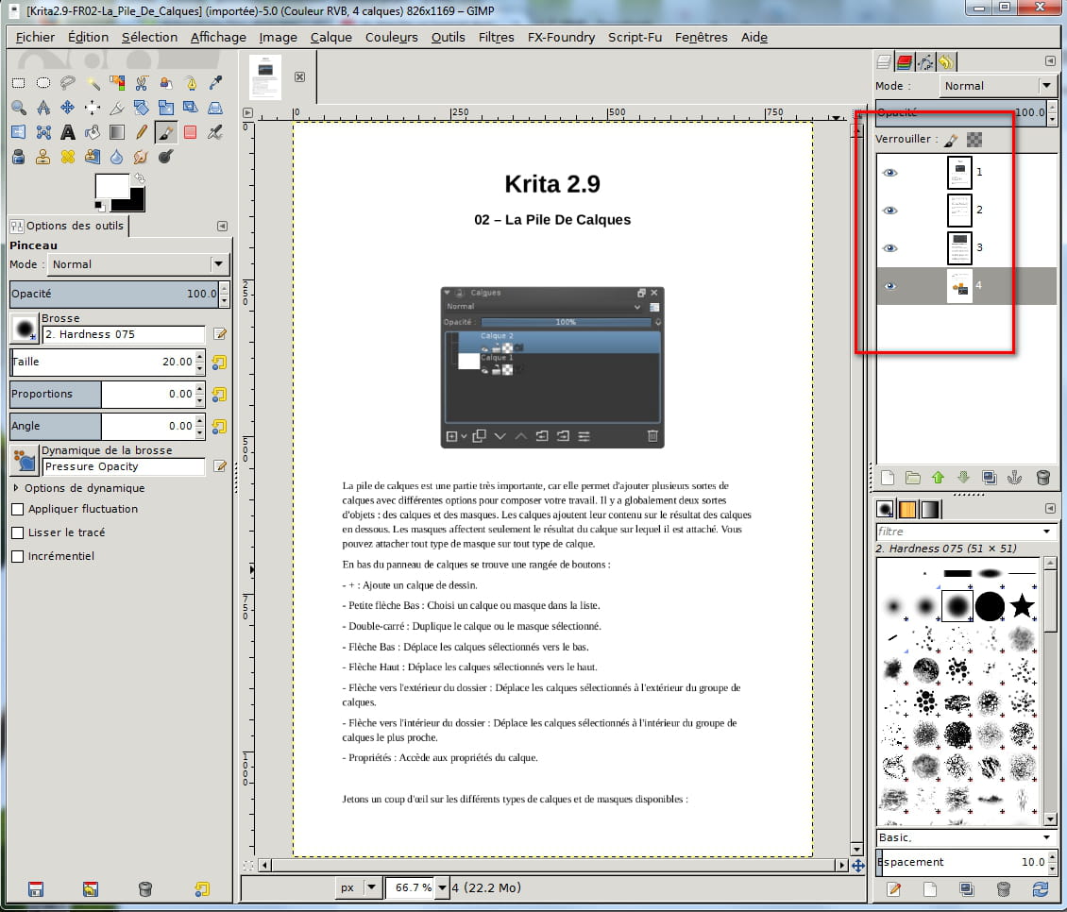Swap foreground and background colors
Viewport: 1067px width, 912px height.
140,178
